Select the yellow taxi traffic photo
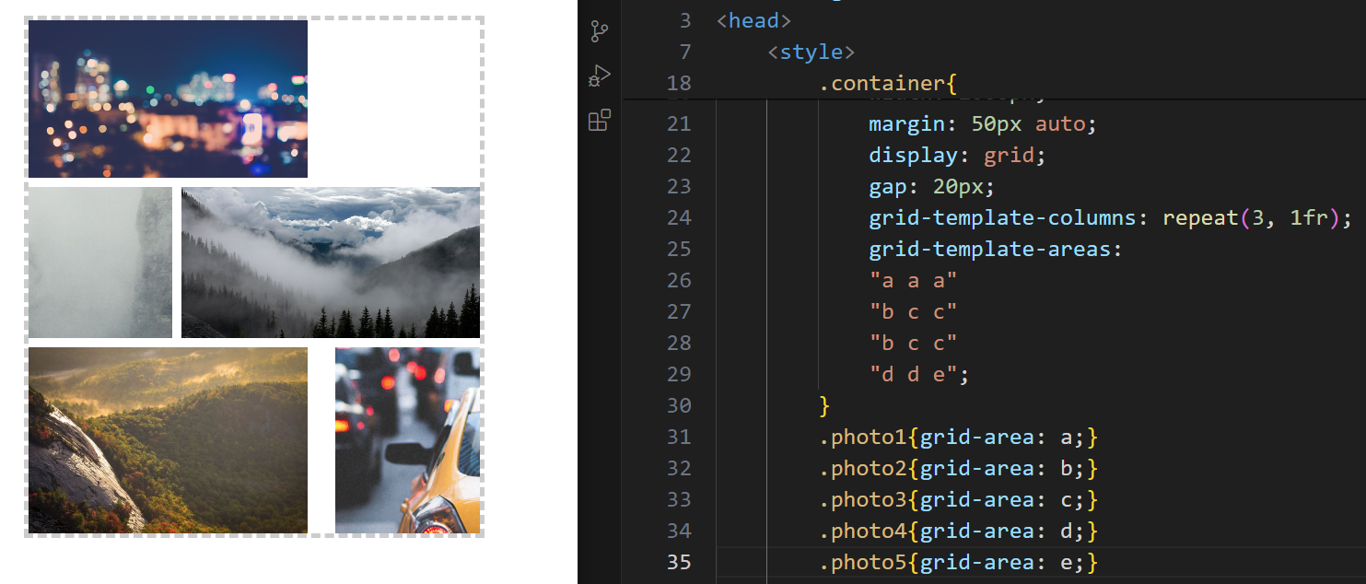 coord(408,440)
